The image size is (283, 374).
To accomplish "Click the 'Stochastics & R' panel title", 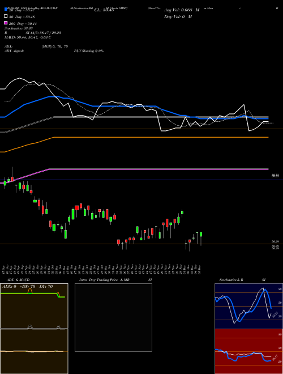I will point(231,280).
